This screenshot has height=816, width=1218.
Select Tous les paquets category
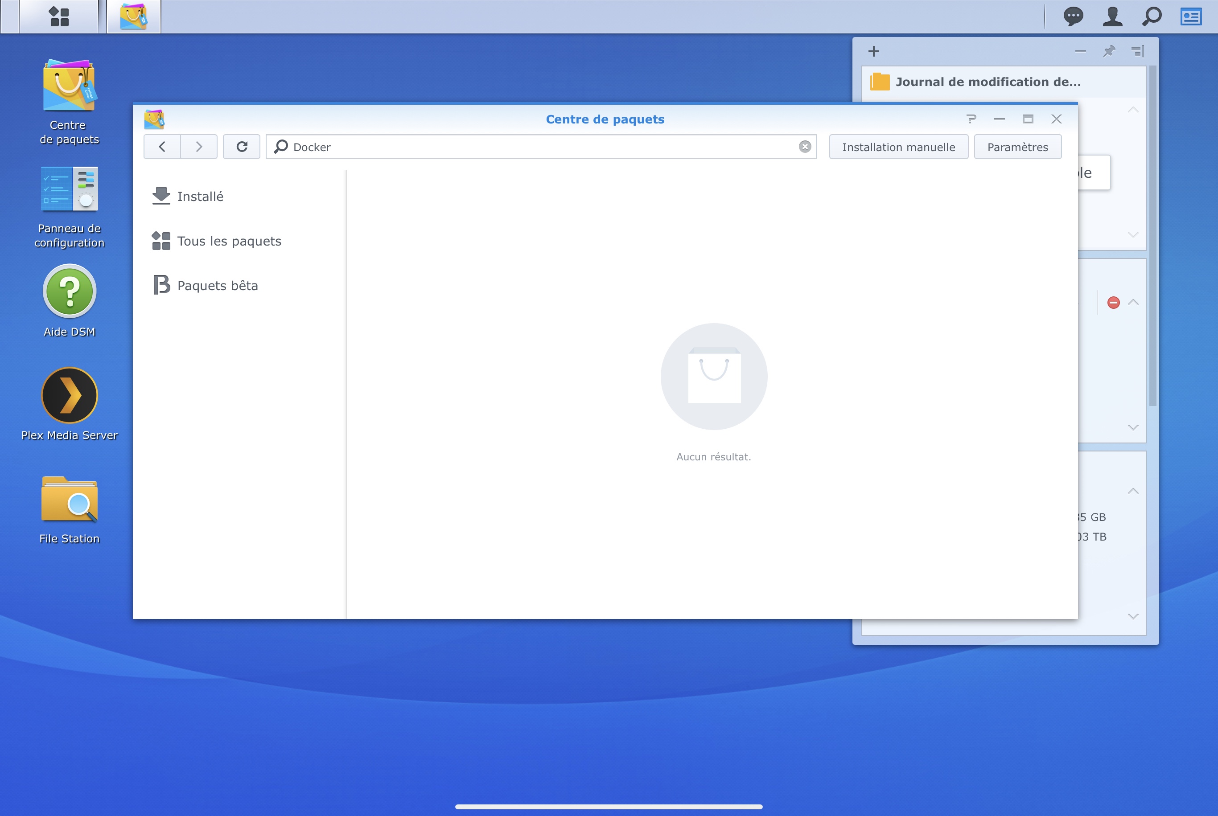click(229, 242)
